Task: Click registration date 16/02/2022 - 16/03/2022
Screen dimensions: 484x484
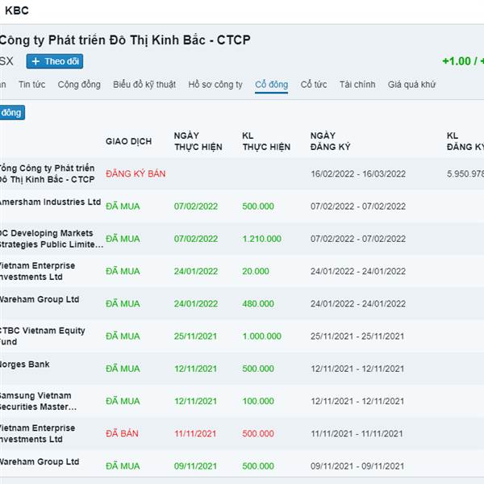Action: click(x=358, y=173)
